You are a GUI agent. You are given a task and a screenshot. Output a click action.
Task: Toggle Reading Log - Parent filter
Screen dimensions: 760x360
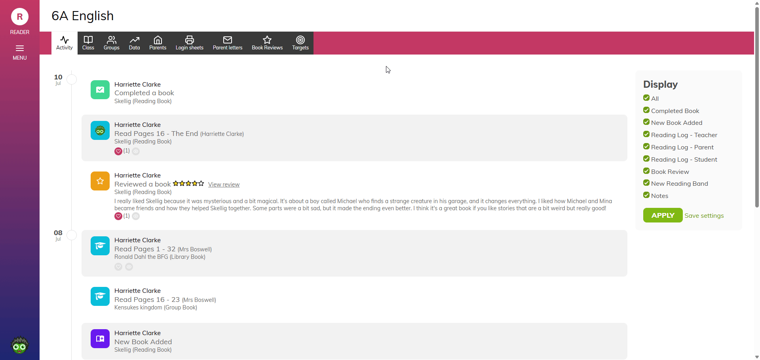coord(646,147)
